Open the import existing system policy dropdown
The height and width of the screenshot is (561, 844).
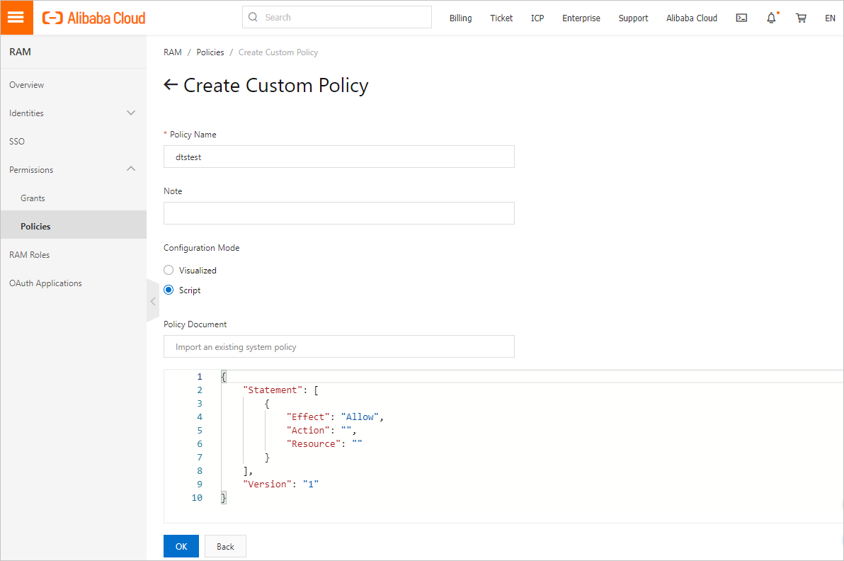pyautogui.click(x=338, y=346)
